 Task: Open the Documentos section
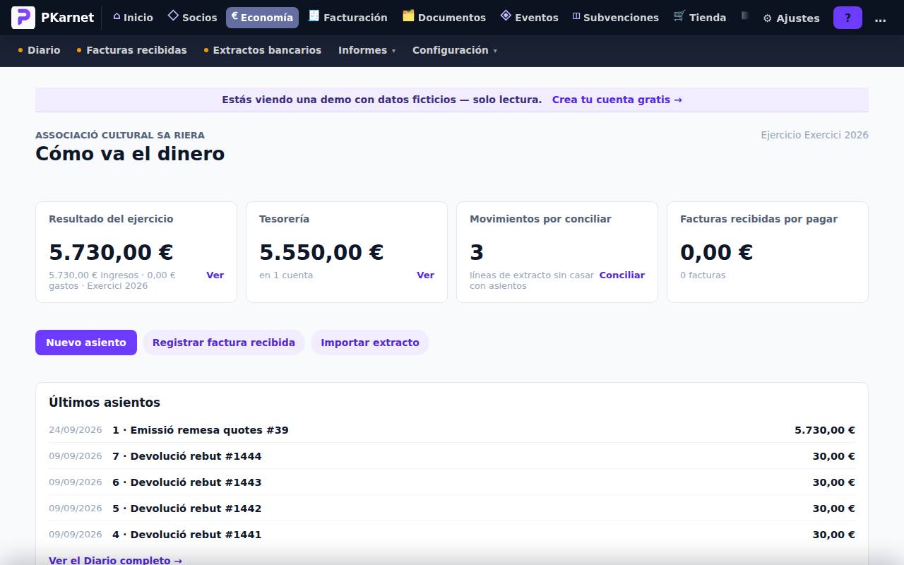click(444, 18)
